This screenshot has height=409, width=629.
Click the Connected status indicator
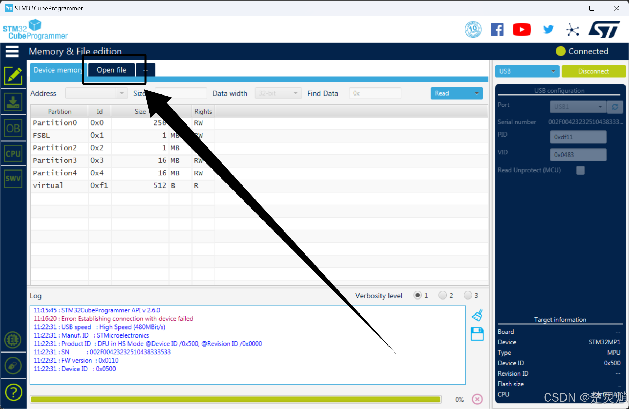582,51
